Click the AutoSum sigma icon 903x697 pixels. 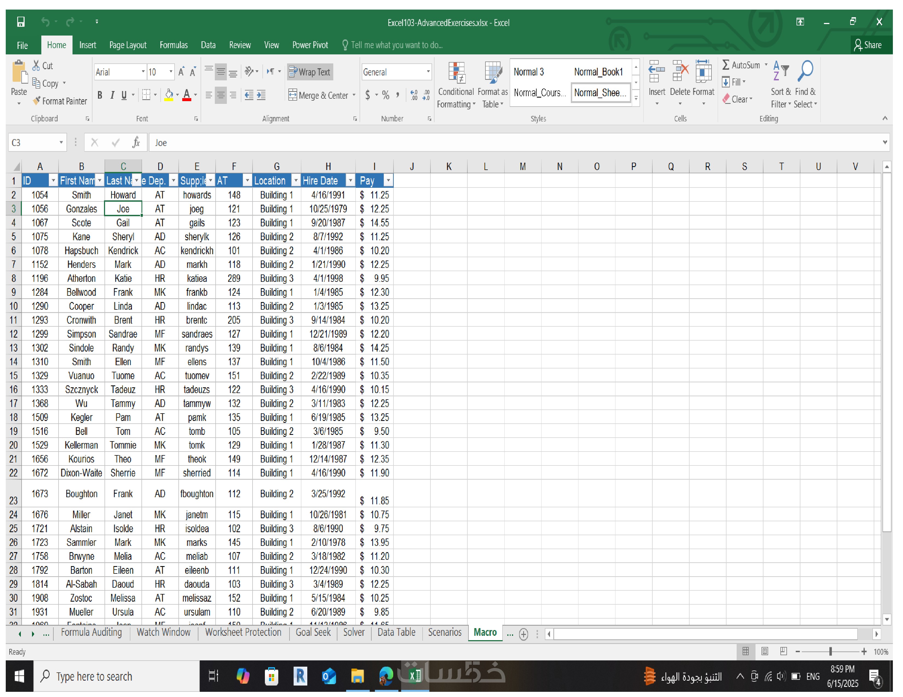point(725,65)
